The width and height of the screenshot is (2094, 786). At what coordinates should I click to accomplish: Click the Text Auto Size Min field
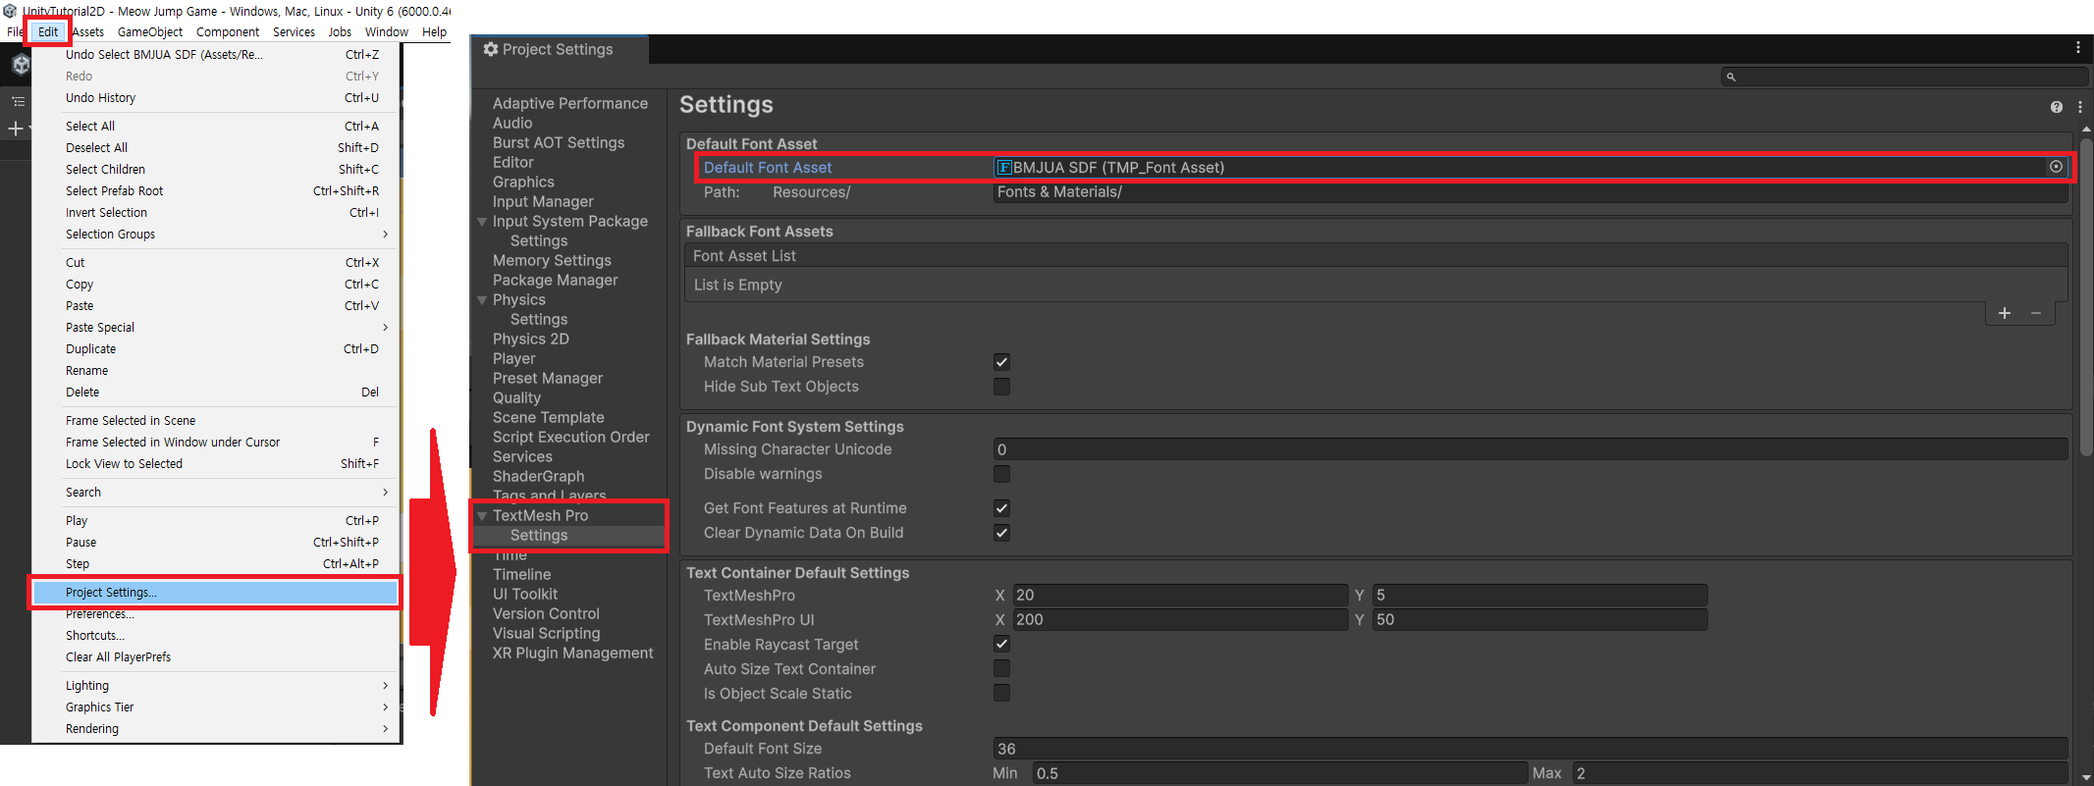pyautogui.click(x=1280, y=773)
